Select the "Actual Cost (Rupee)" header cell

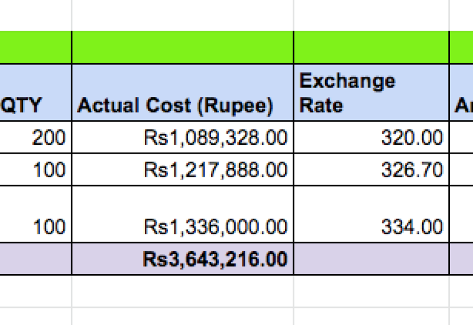(x=182, y=93)
